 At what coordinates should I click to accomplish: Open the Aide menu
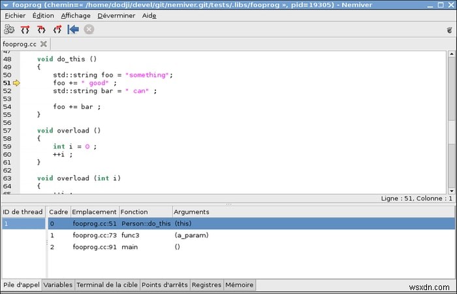[150, 16]
